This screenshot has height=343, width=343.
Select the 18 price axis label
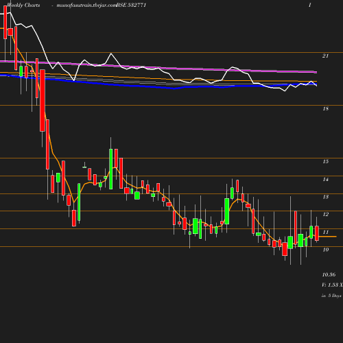tap(326, 108)
